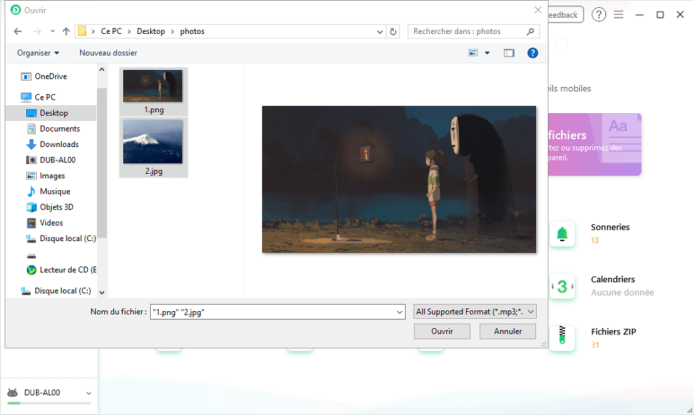The image size is (694, 415).
Task: Toggle the preview pane icon
Action: pyautogui.click(x=508, y=53)
